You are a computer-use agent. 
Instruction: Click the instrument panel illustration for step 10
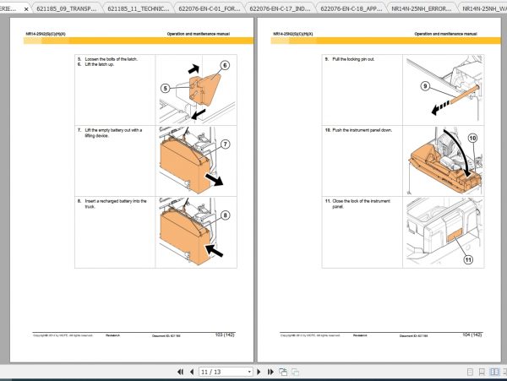click(x=444, y=161)
